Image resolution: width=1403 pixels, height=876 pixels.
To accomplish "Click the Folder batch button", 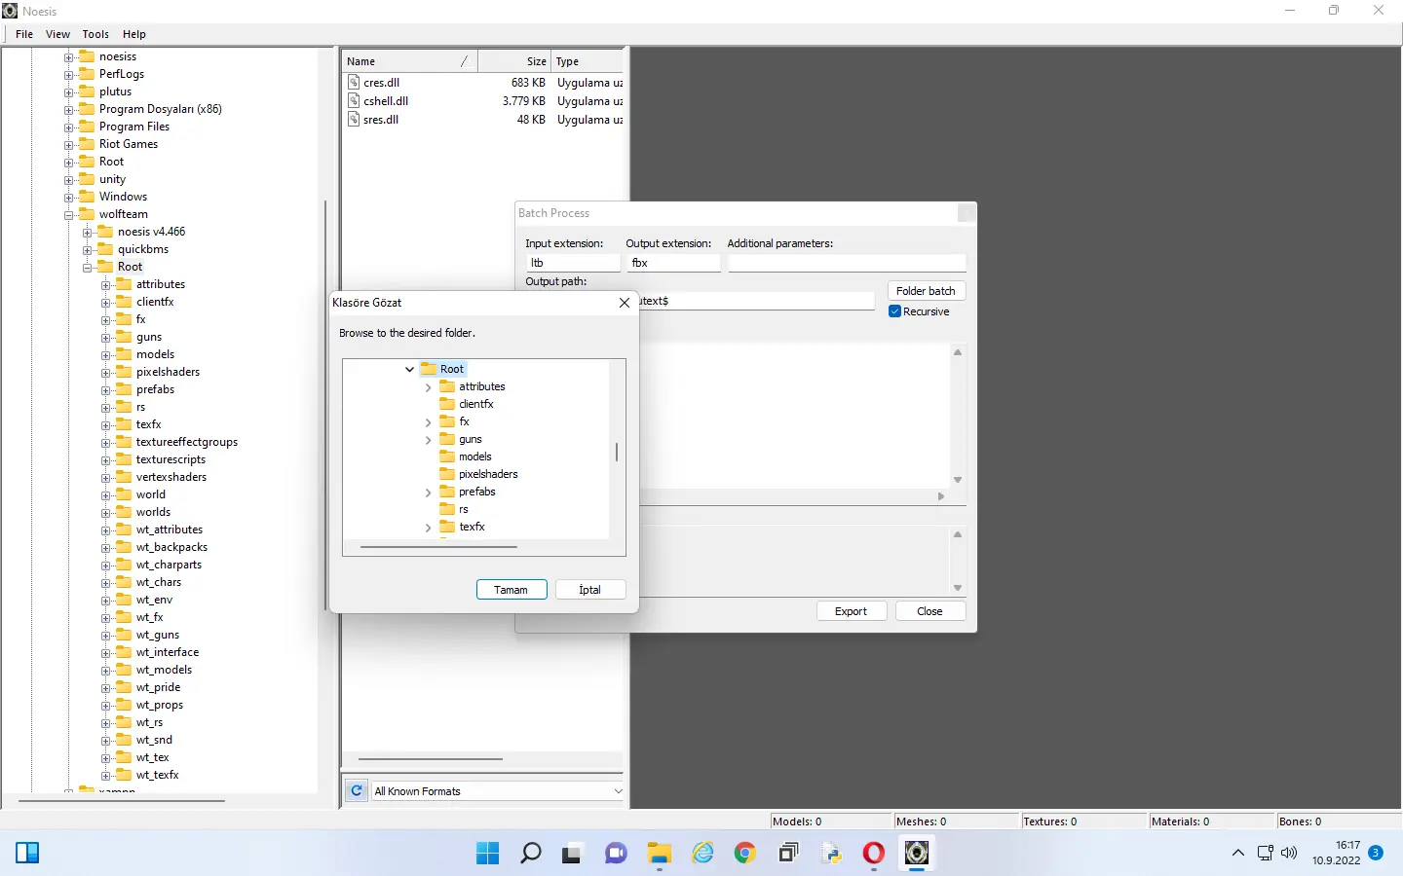I will [x=926, y=291].
